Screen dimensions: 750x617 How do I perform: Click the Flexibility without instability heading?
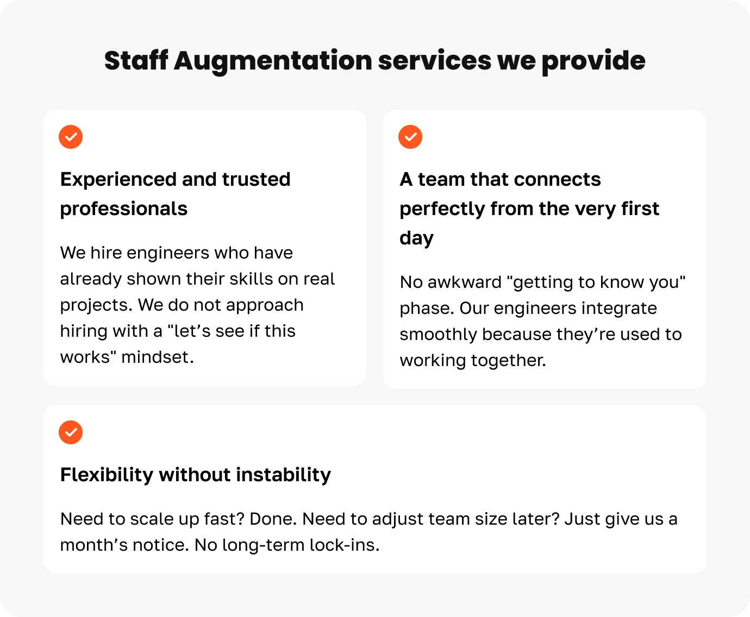click(x=195, y=475)
